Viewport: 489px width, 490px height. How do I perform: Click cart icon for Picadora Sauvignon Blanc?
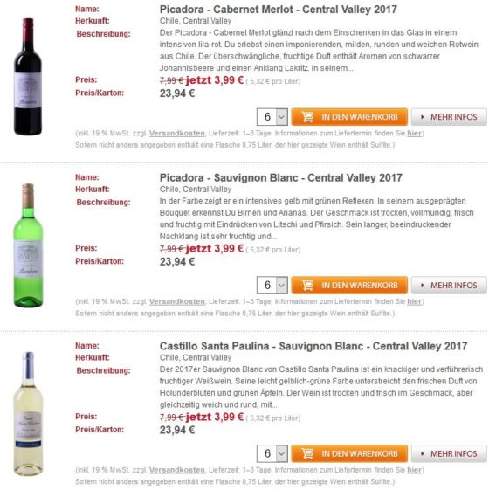tap(307, 286)
